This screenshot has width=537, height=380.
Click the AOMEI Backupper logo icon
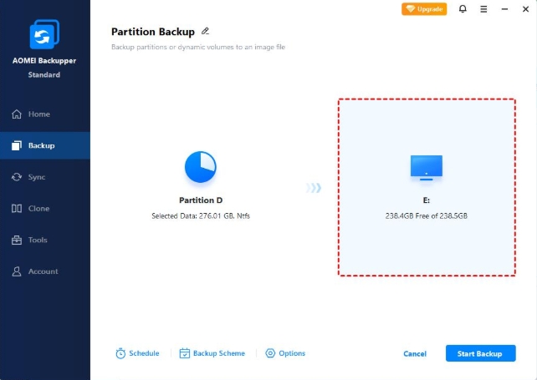[44, 34]
